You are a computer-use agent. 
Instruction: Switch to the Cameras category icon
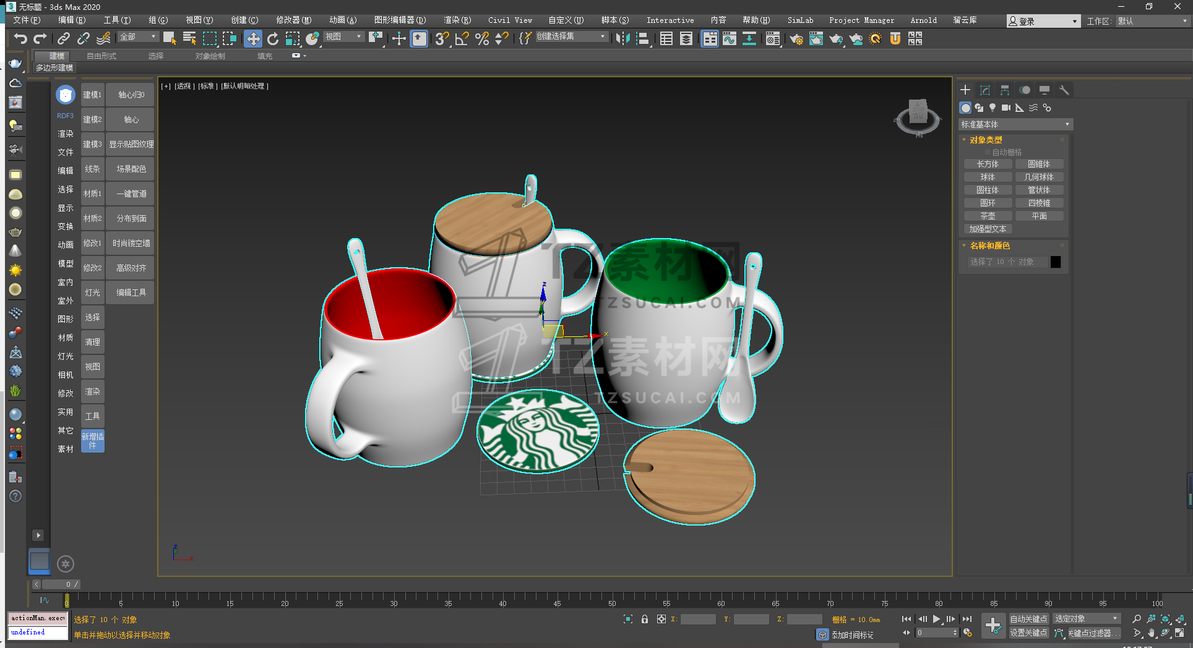click(1006, 108)
